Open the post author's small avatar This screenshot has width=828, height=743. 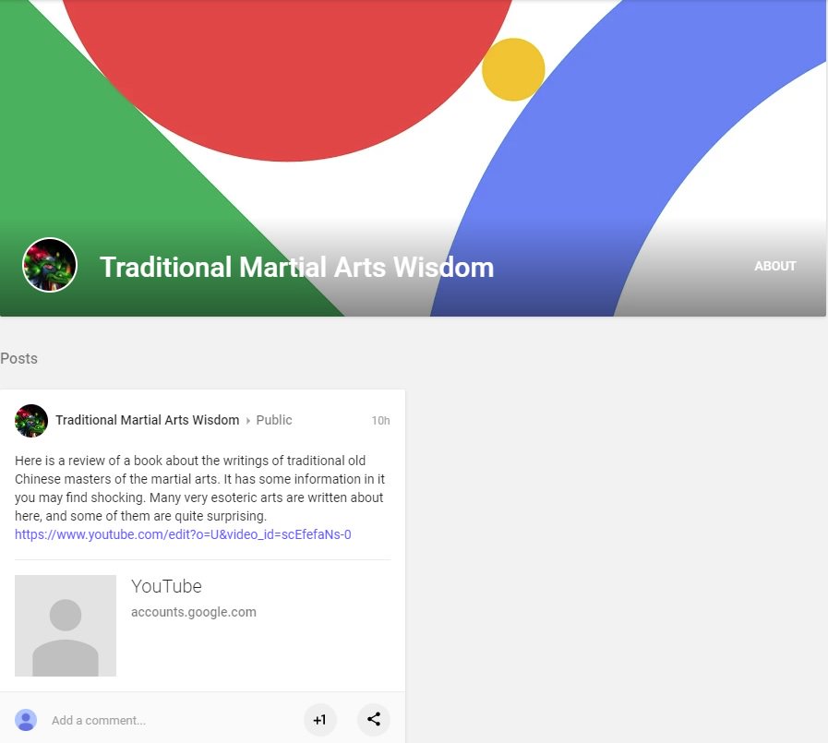click(x=31, y=420)
